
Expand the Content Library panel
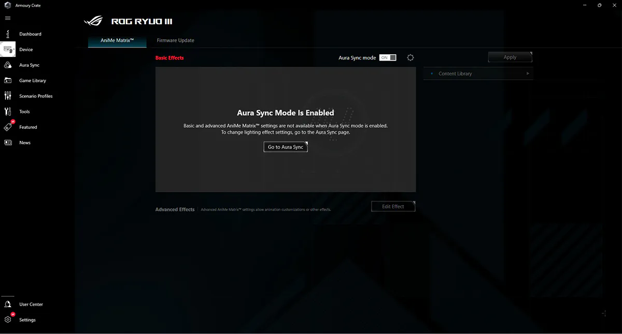click(x=478, y=73)
